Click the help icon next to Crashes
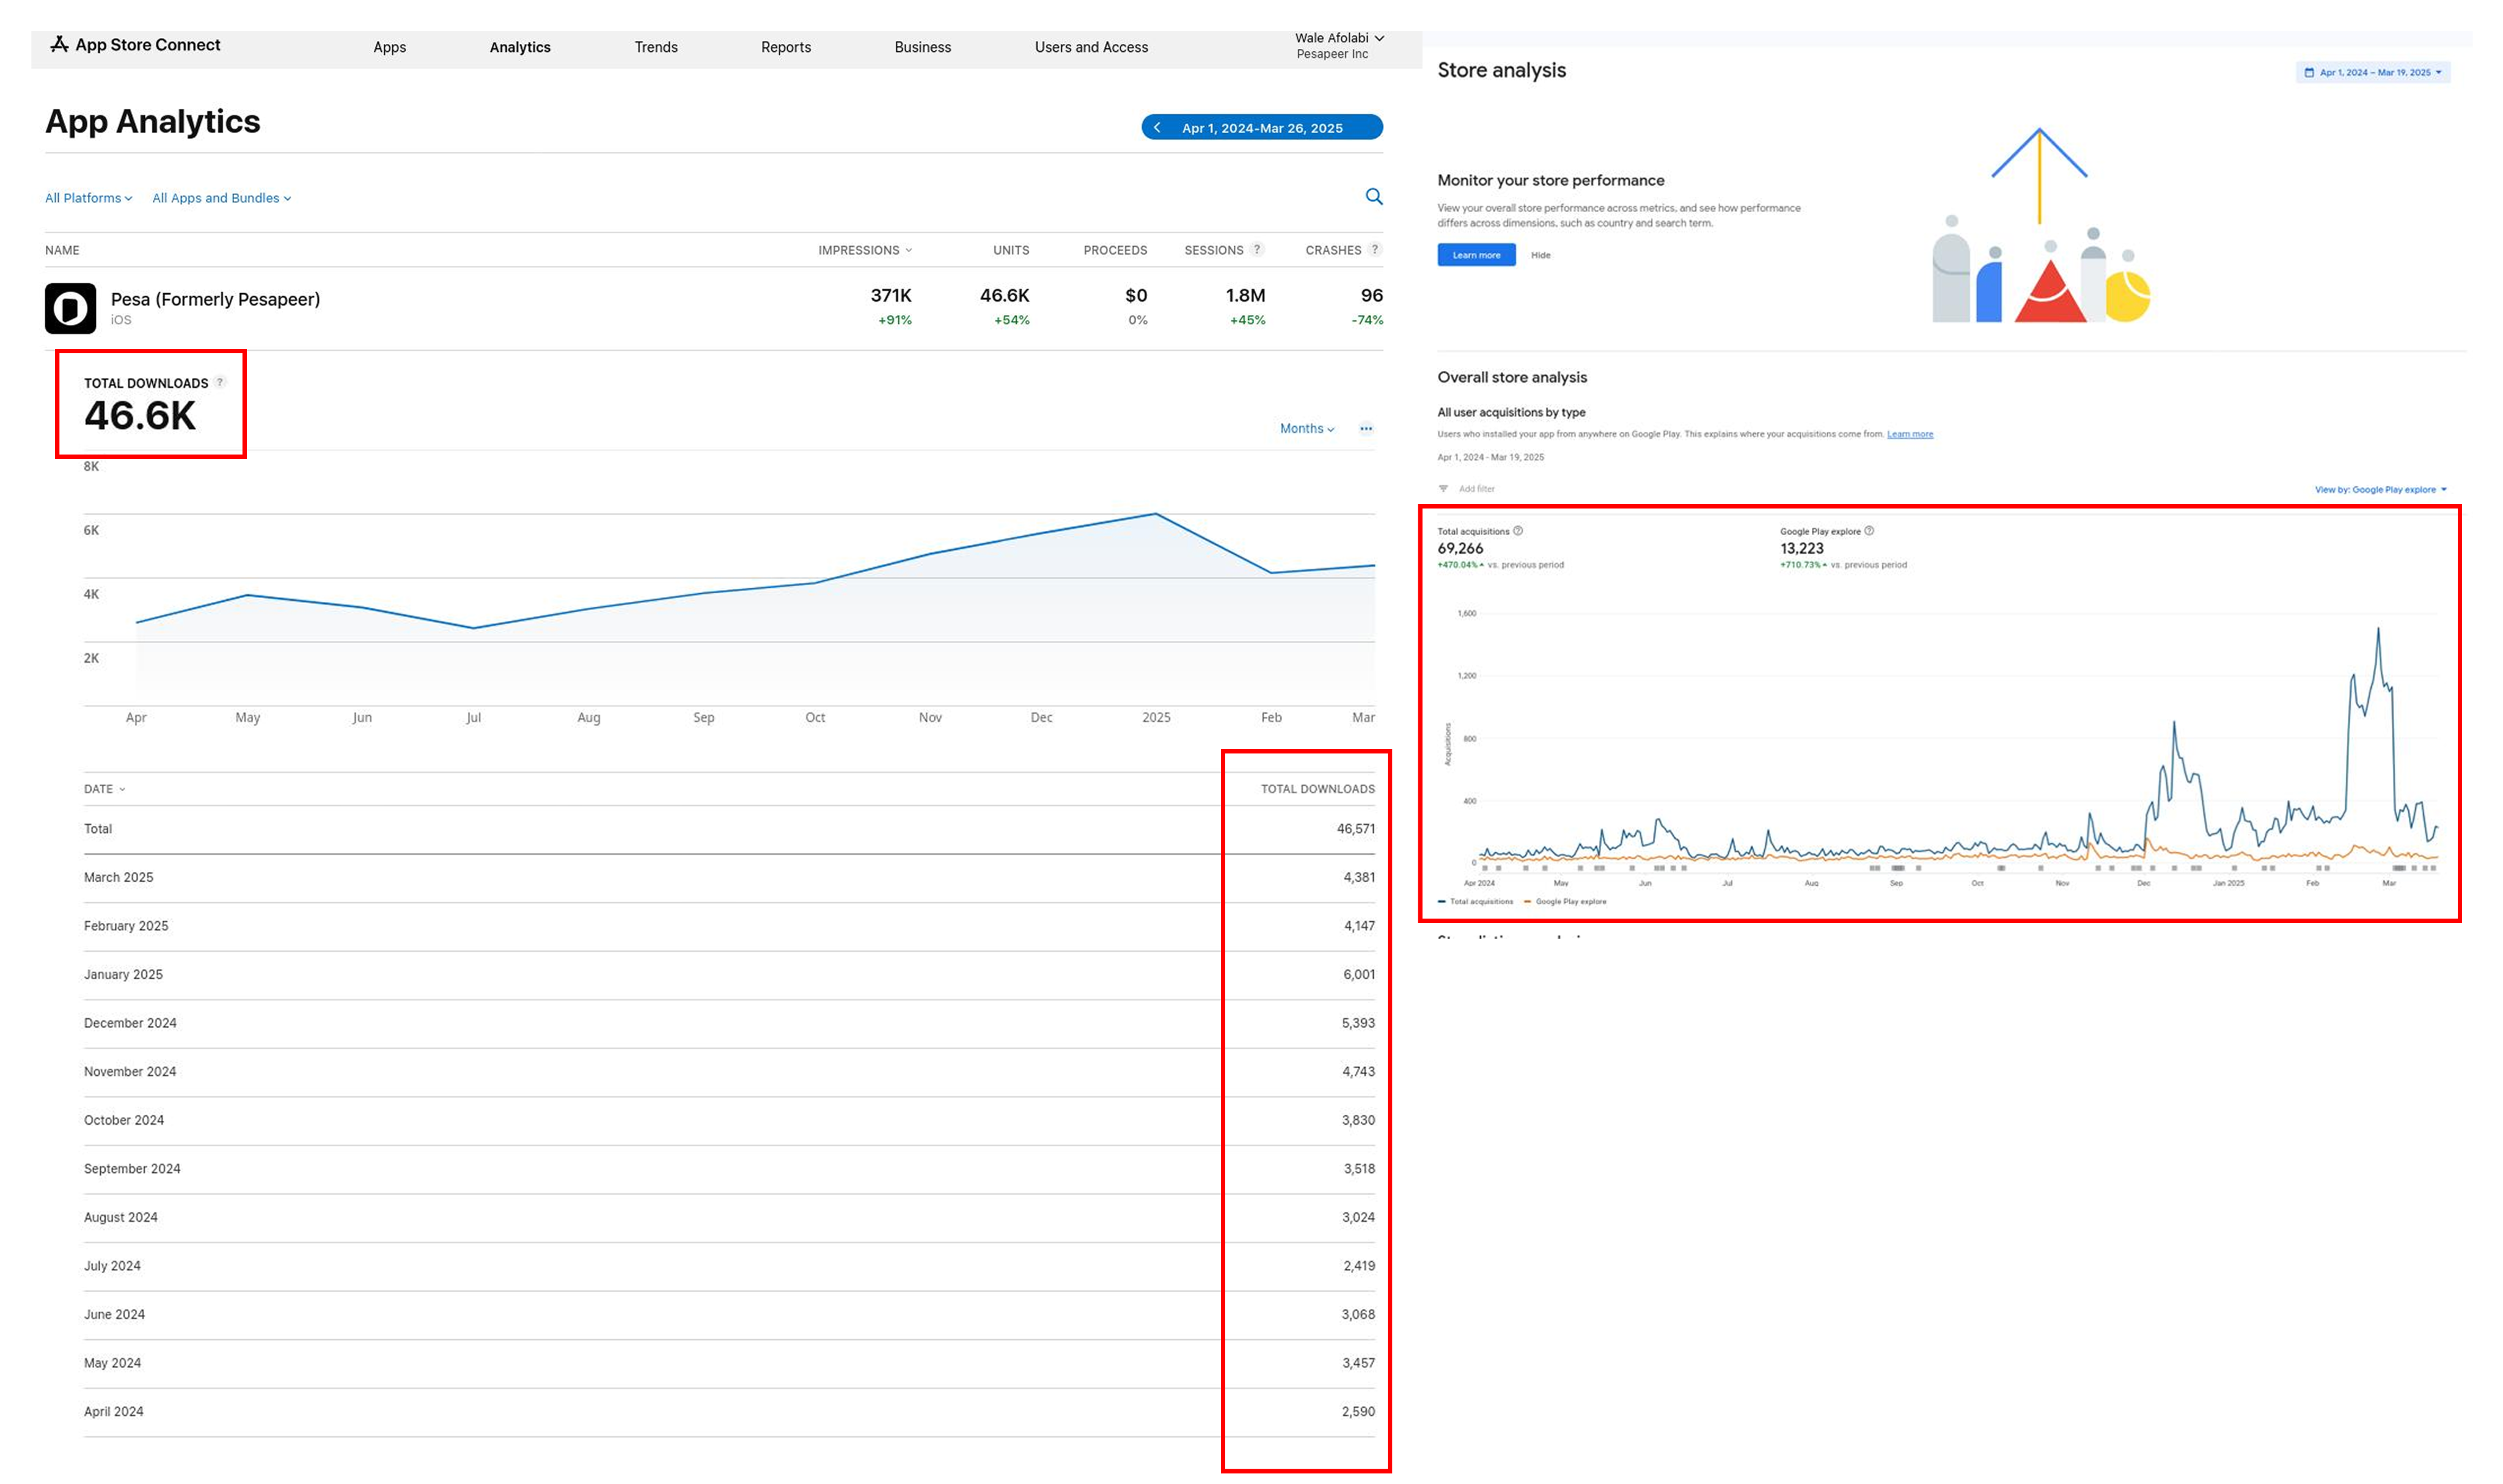Viewport: 2503px width, 1484px height. pos(1374,250)
